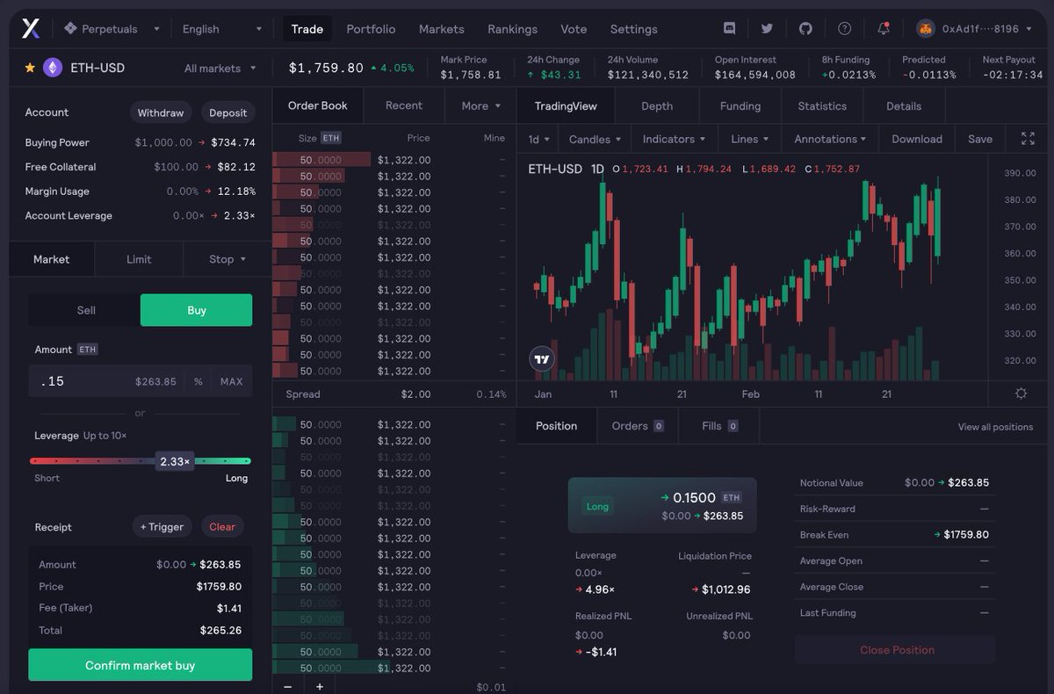
Task: Click the wallet avatar icon
Action: 926,29
